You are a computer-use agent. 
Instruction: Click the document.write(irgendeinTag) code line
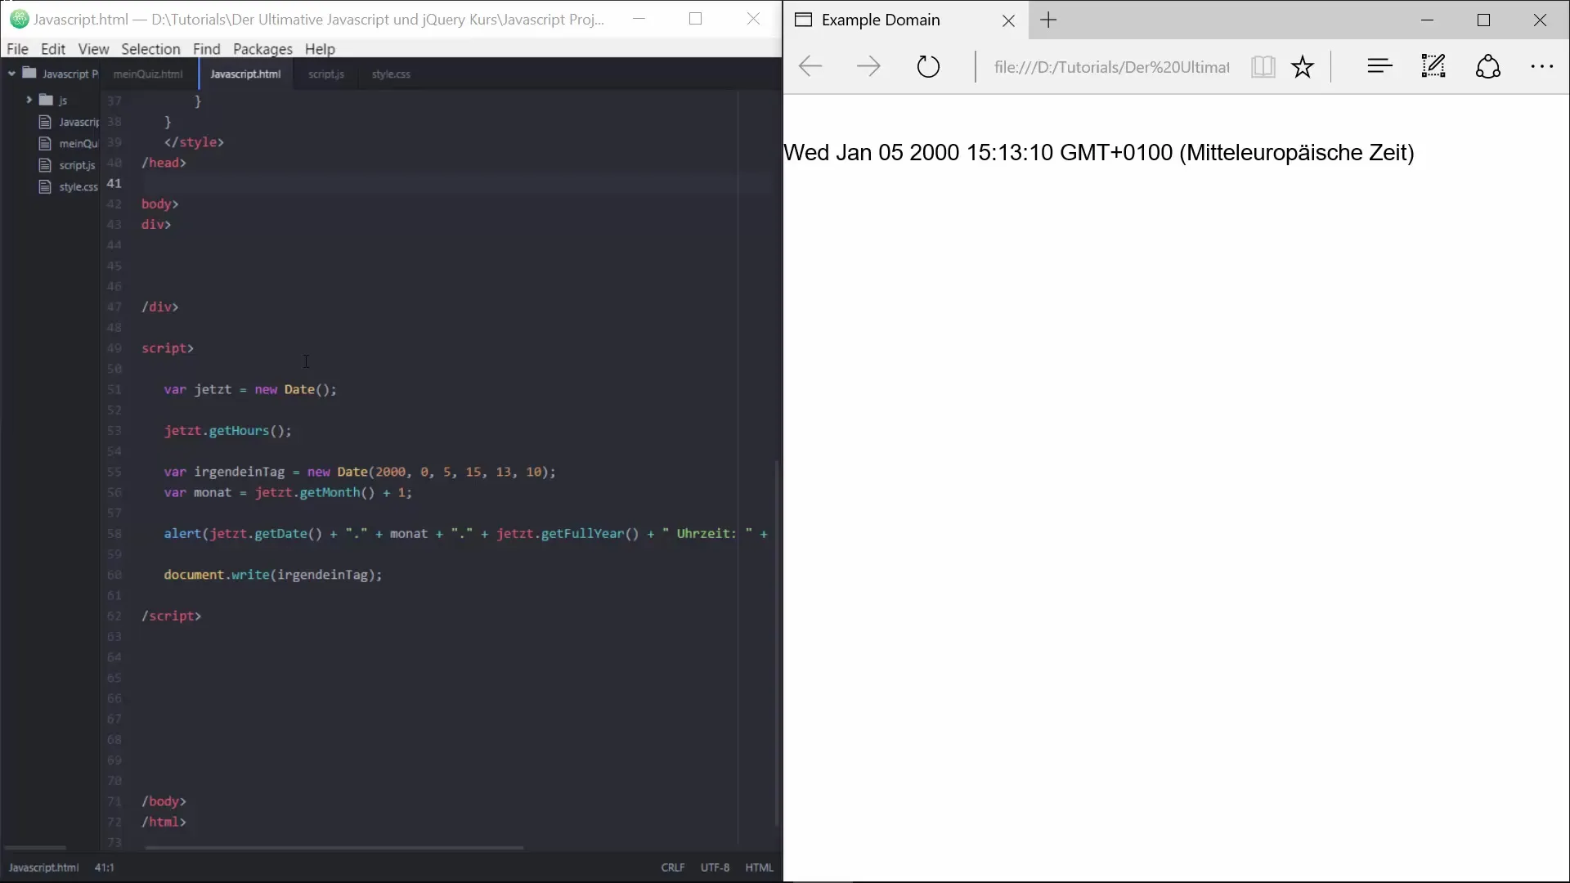pyautogui.click(x=273, y=575)
